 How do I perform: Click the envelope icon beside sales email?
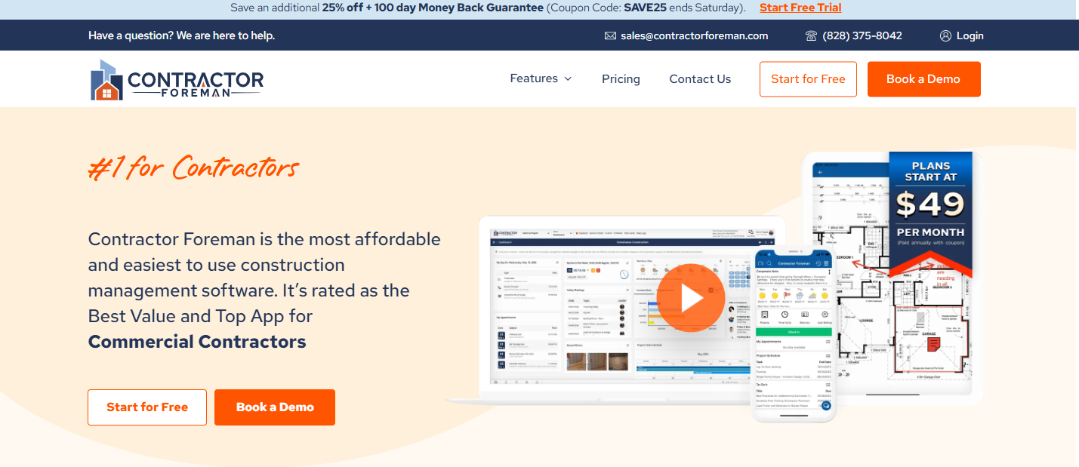(610, 35)
